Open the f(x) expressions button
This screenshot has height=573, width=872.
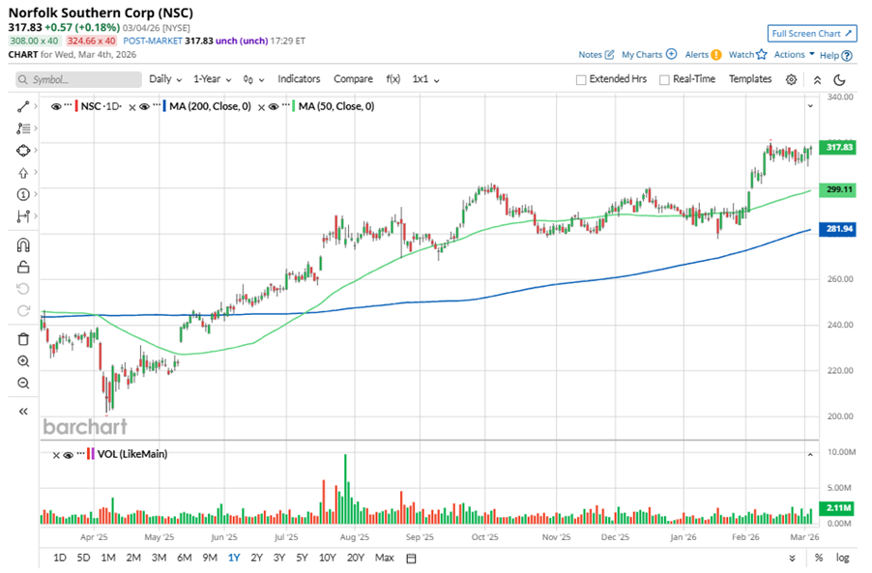393,79
